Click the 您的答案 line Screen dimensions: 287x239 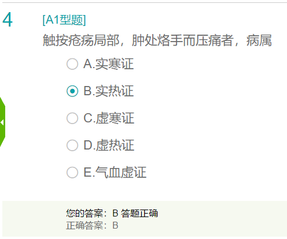tap(112, 213)
